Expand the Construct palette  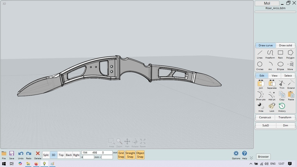(265, 117)
